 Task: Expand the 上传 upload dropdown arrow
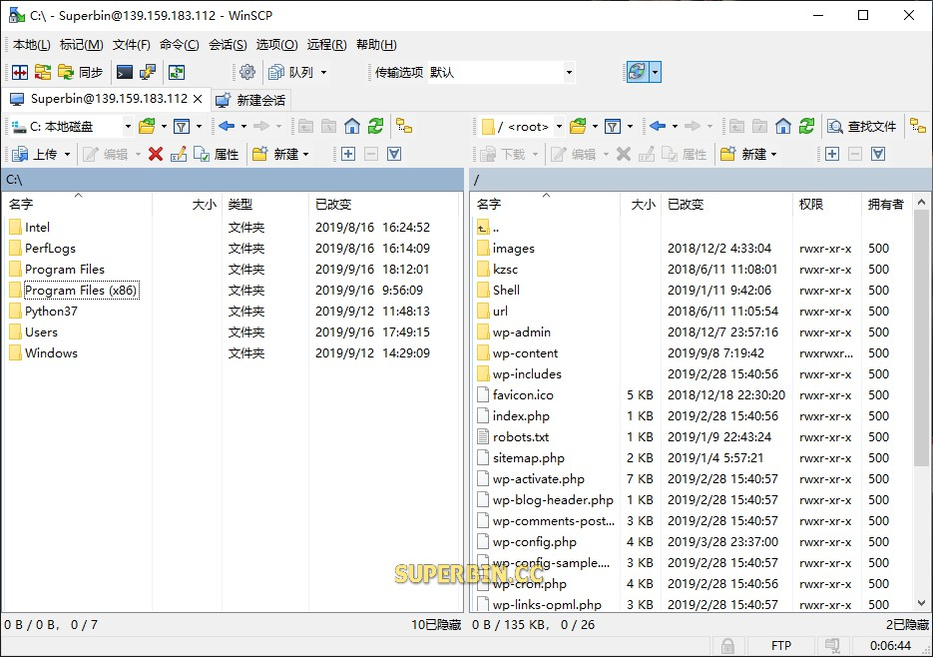pyautogui.click(x=67, y=155)
